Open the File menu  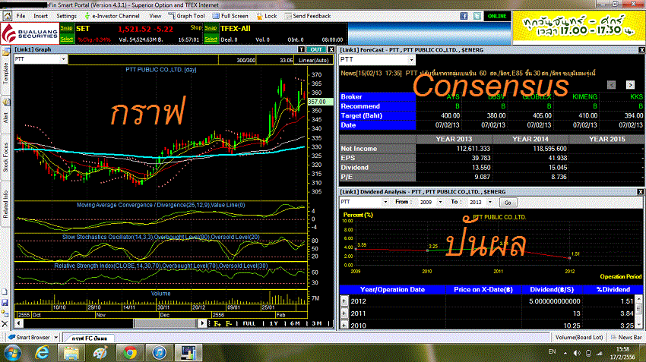coord(21,16)
